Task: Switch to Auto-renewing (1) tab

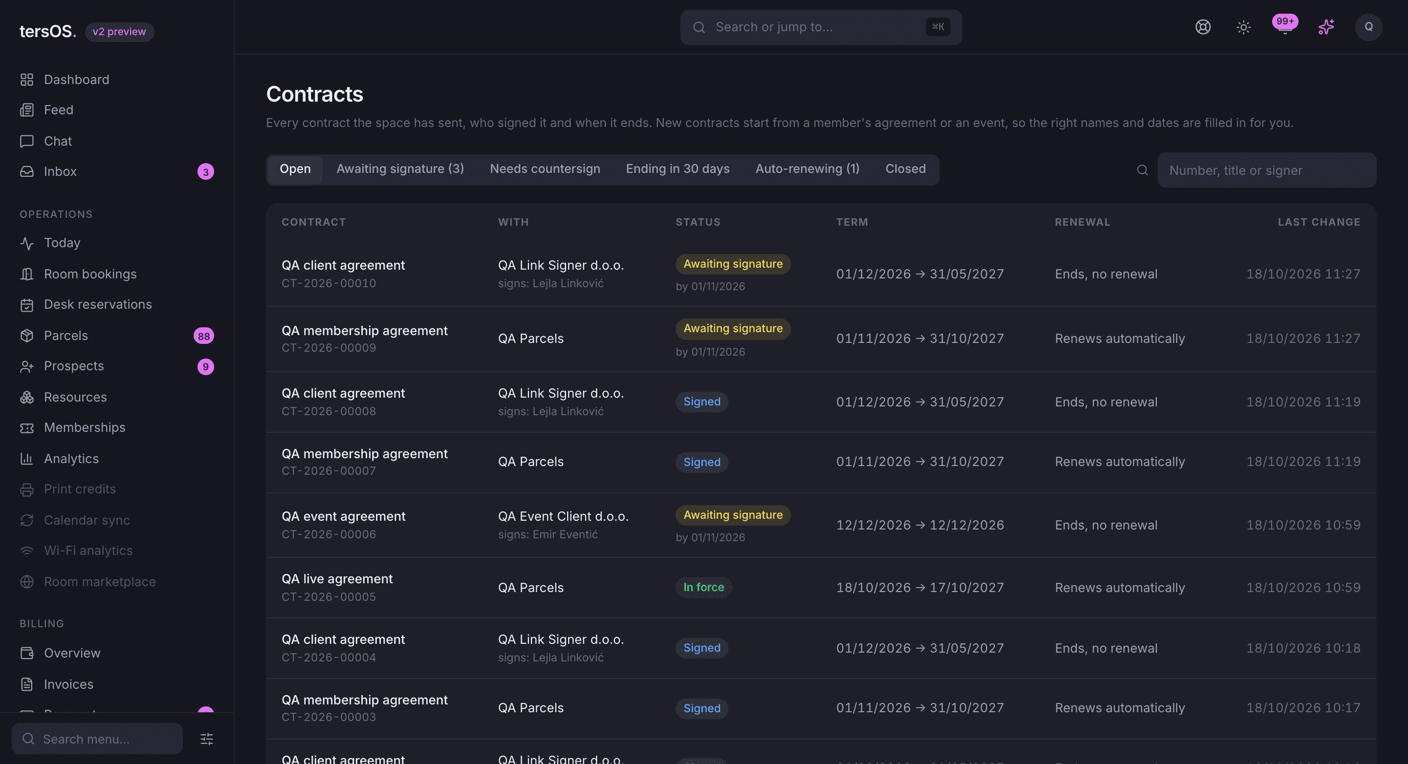Action: click(807, 170)
